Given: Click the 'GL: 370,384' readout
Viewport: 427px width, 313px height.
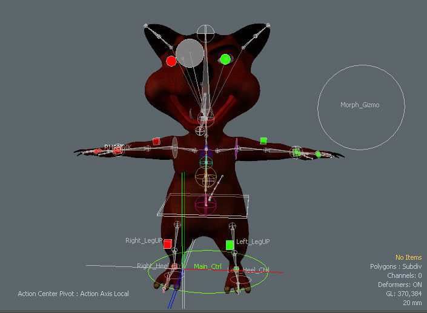Looking at the screenshot, I should (403, 294).
